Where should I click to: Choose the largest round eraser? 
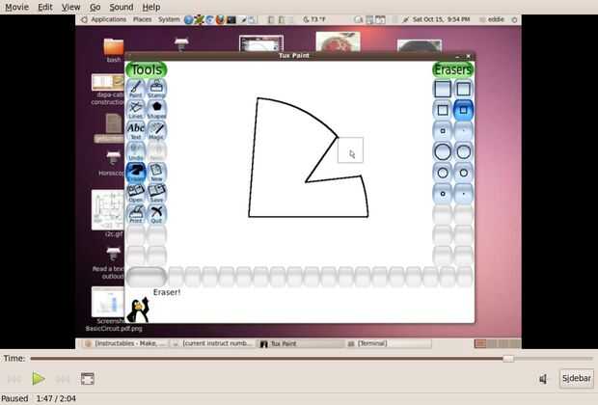pos(443,151)
